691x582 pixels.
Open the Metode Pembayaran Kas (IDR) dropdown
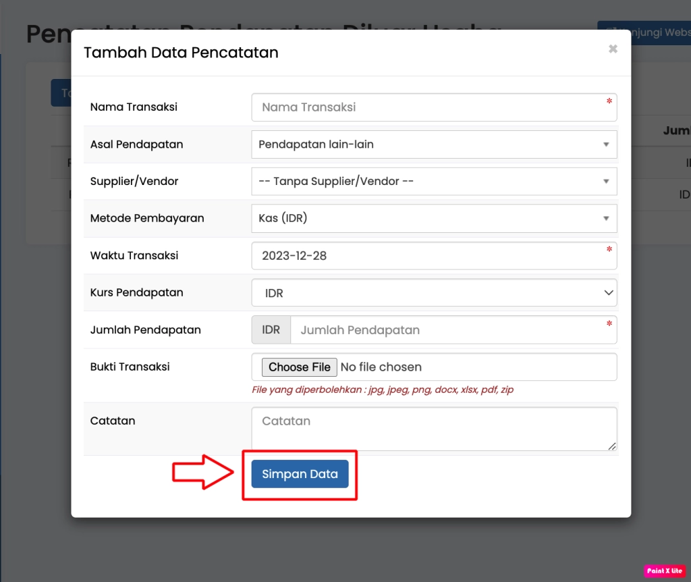click(433, 218)
